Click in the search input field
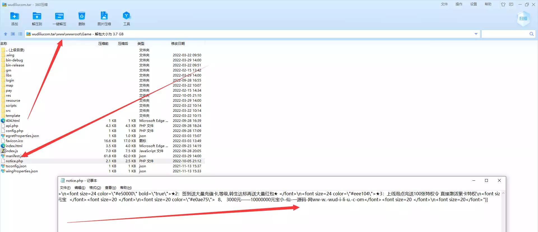 pos(505,34)
